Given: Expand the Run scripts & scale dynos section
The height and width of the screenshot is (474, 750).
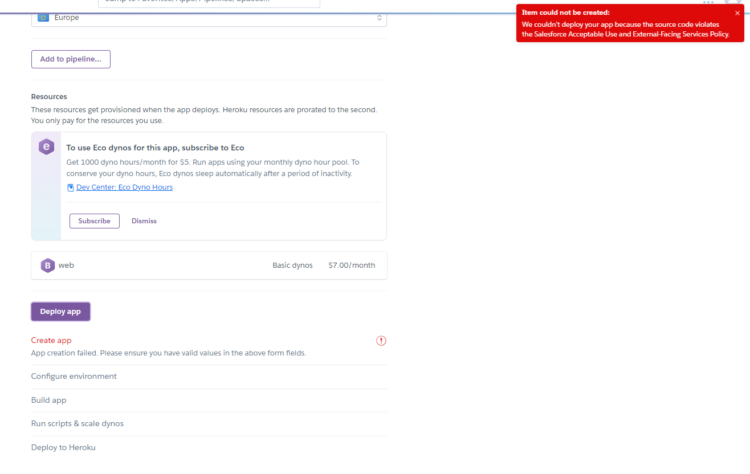Looking at the screenshot, I should coord(78,423).
